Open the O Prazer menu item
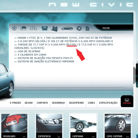138x138 pixels. click(x=15, y=103)
